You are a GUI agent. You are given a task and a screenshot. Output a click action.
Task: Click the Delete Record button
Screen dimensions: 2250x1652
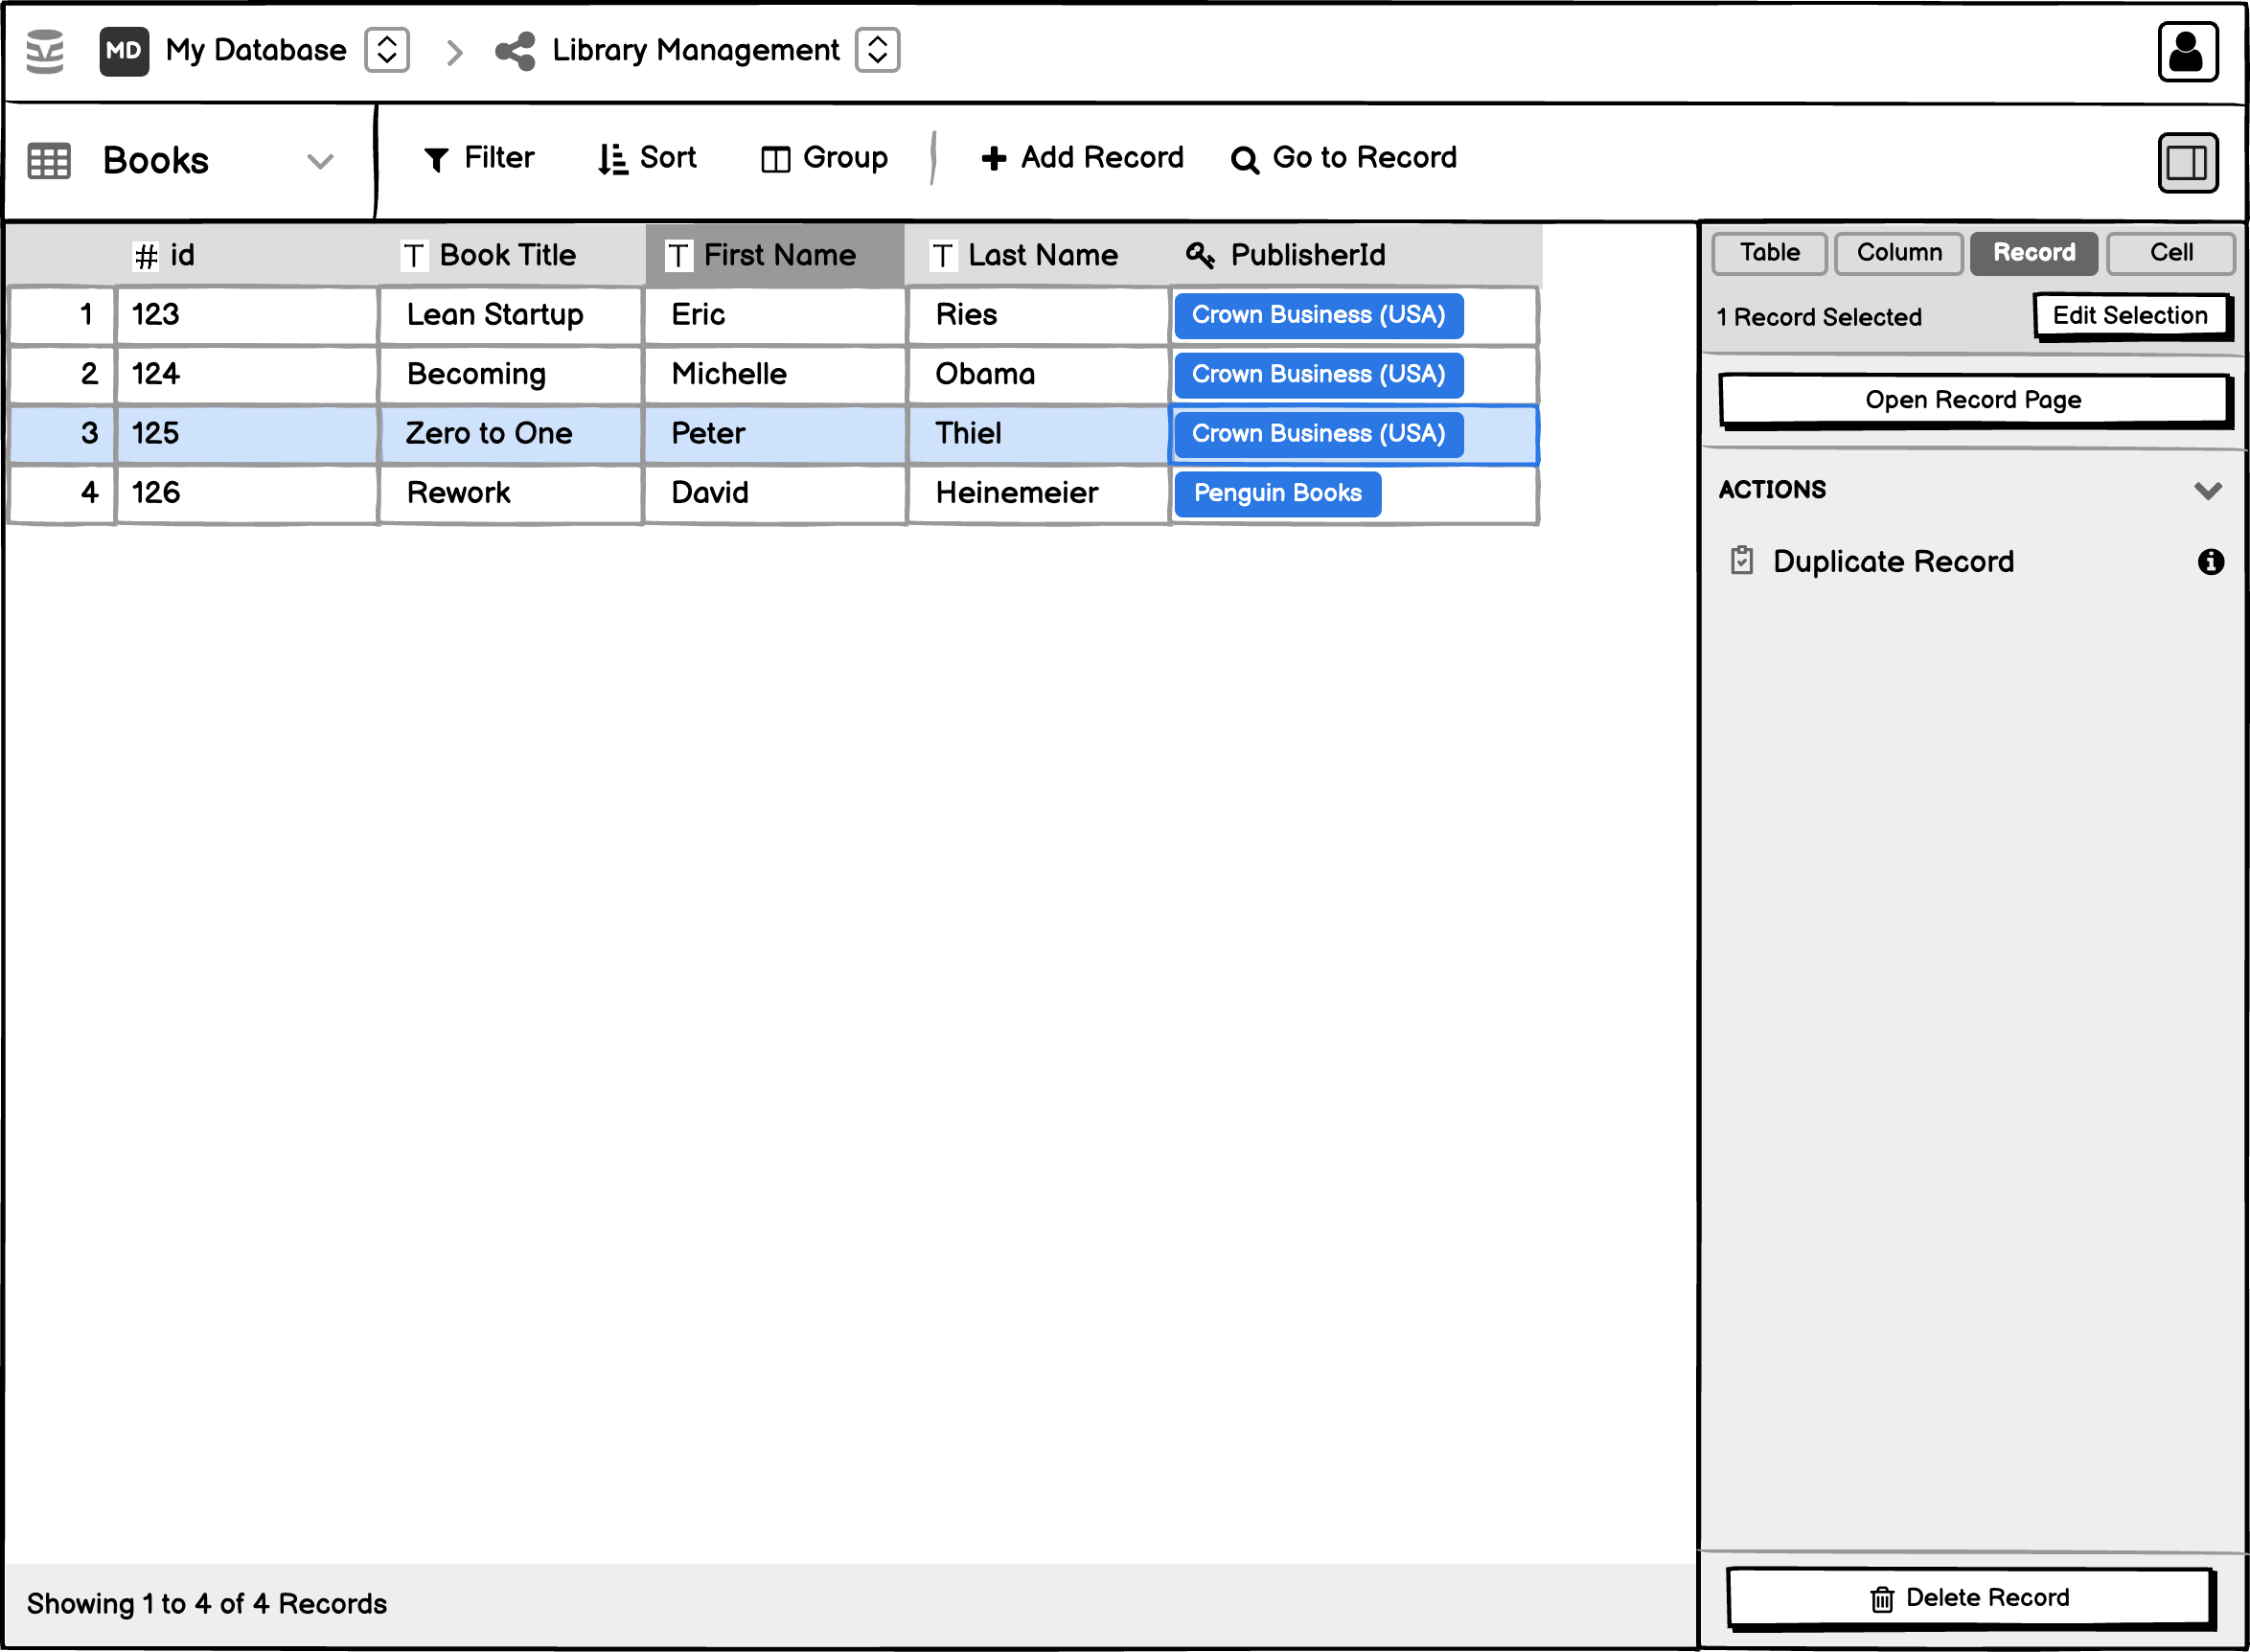click(1969, 1597)
